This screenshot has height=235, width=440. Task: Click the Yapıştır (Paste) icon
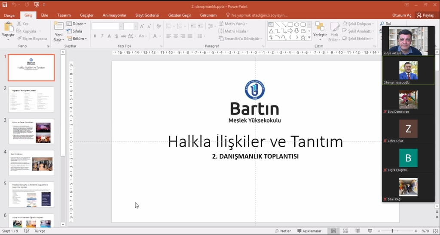coord(8,27)
